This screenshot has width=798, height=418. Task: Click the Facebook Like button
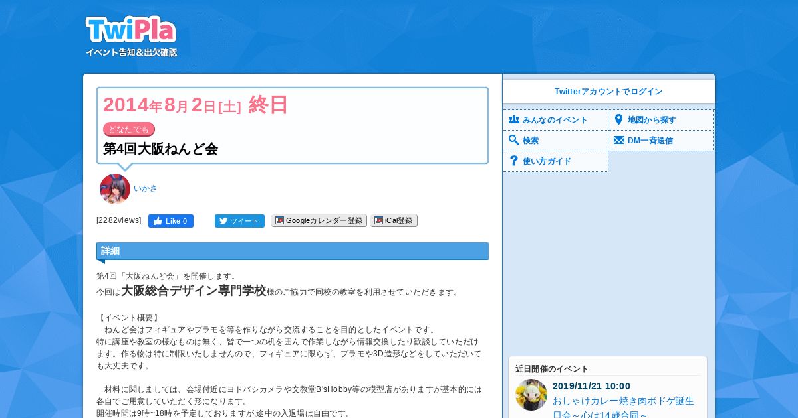pos(171,221)
